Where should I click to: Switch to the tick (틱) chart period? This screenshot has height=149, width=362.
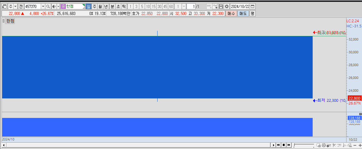[x=124, y=6]
